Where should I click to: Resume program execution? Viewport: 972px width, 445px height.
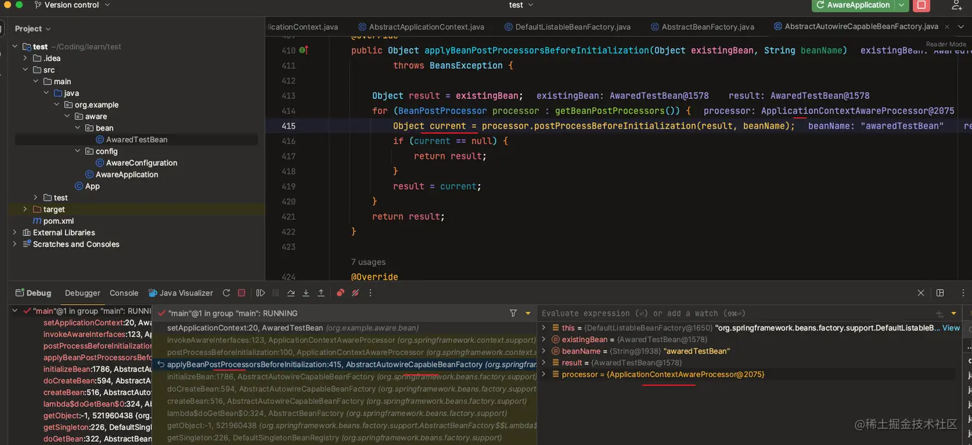[260, 293]
